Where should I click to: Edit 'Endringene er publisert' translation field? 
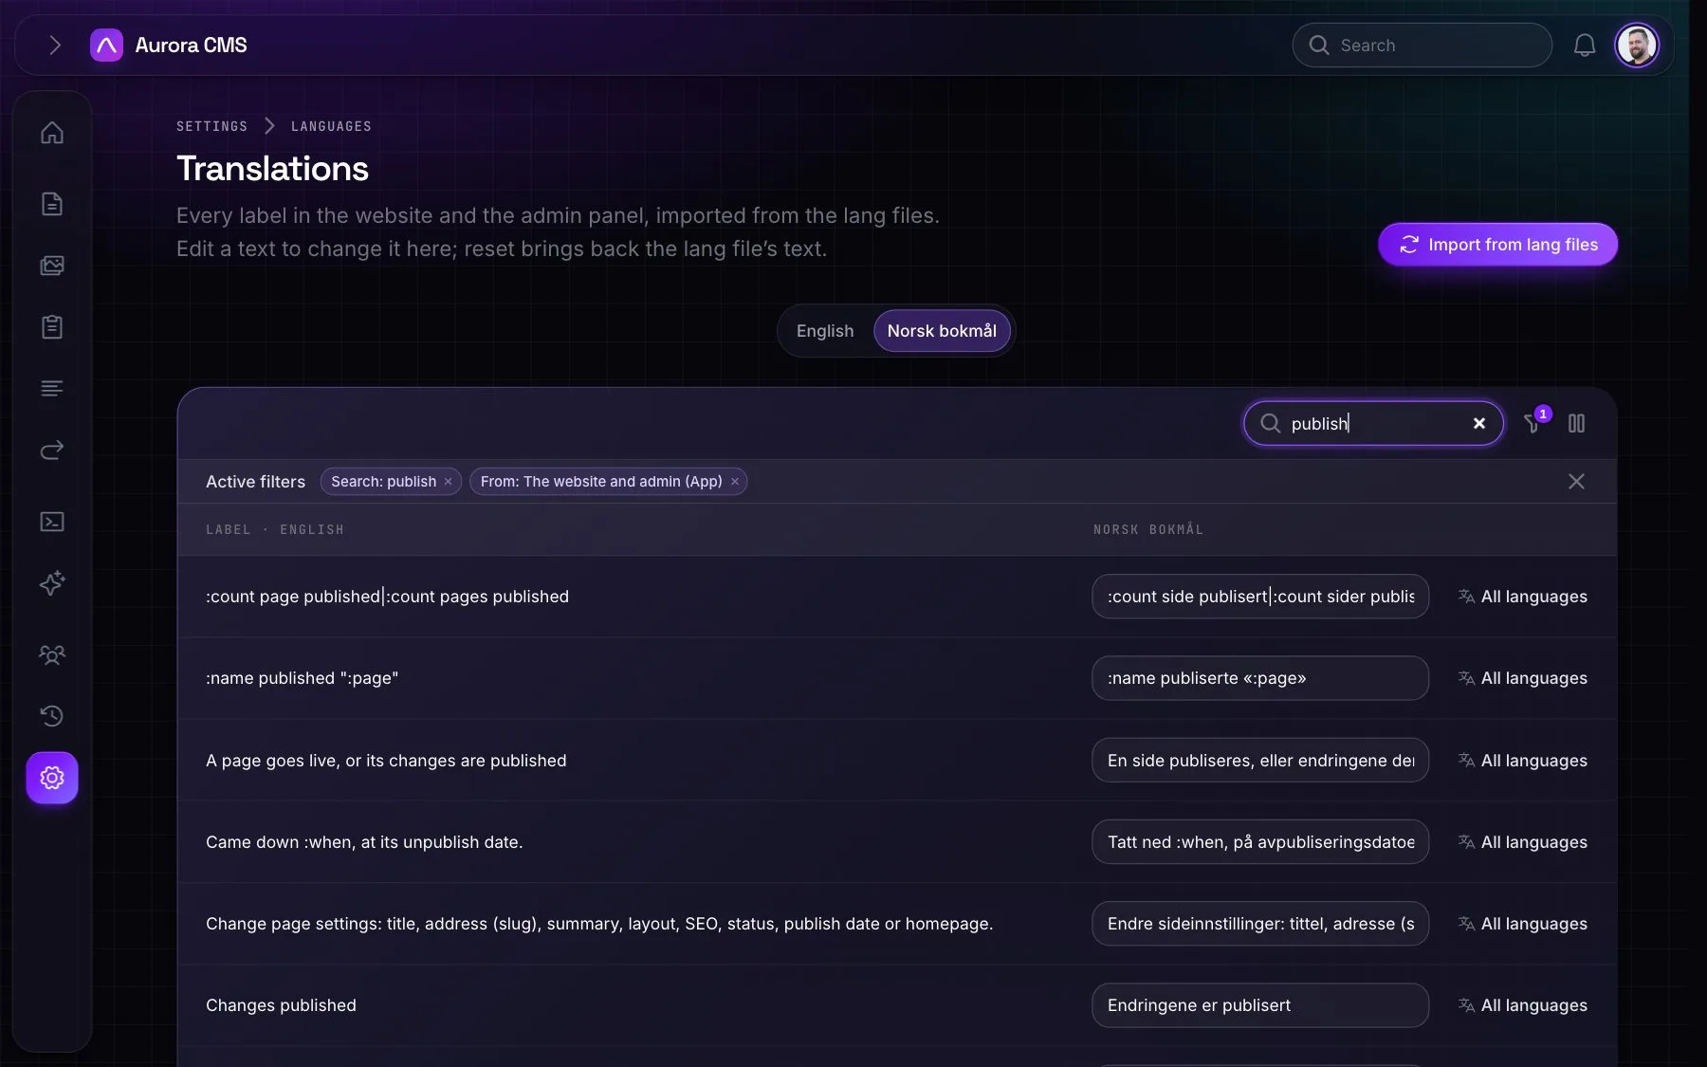pyautogui.click(x=1260, y=1005)
